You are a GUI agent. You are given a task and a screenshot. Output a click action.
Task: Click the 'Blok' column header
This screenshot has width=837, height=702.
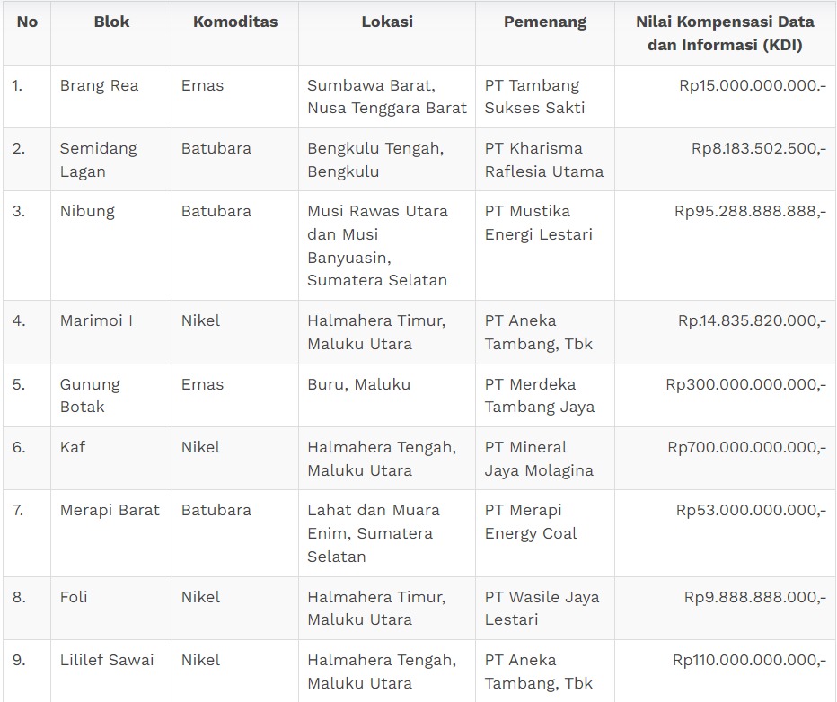click(x=111, y=22)
